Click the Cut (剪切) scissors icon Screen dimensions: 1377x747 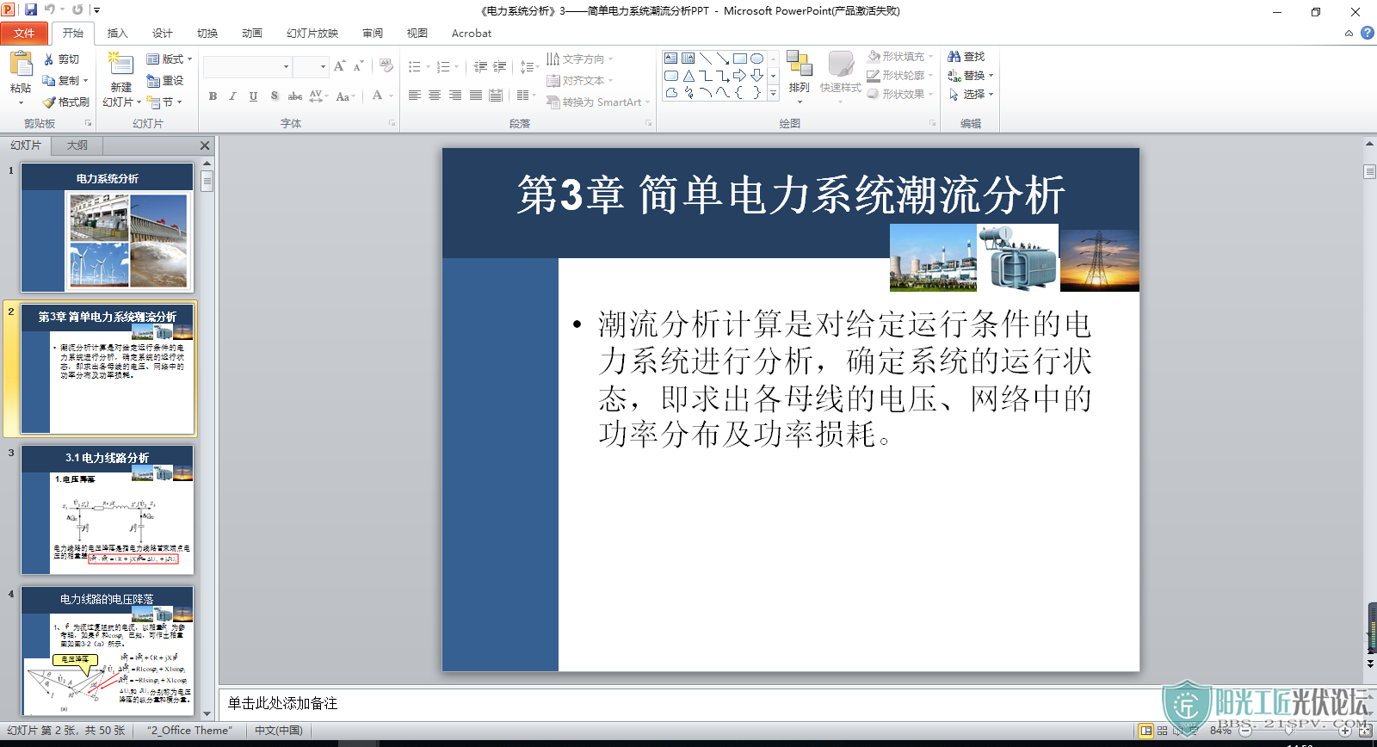(49, 59)
